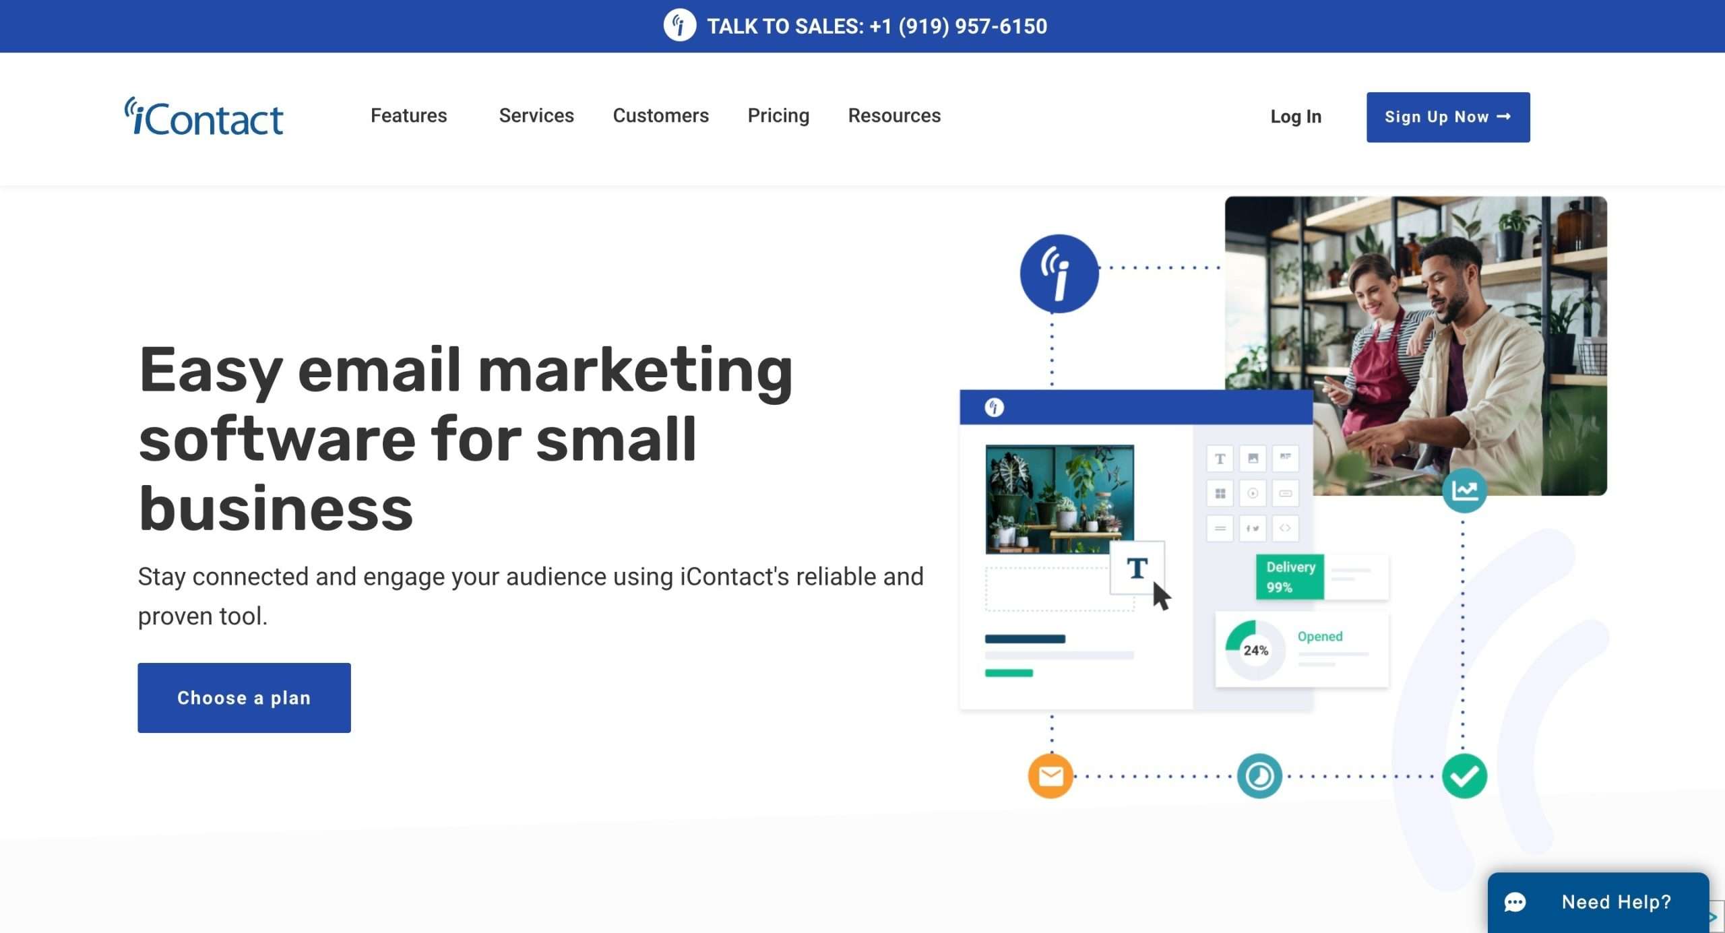Expand the Services navigation menu
1725x933 pixels.
click(x=536, y=116)
